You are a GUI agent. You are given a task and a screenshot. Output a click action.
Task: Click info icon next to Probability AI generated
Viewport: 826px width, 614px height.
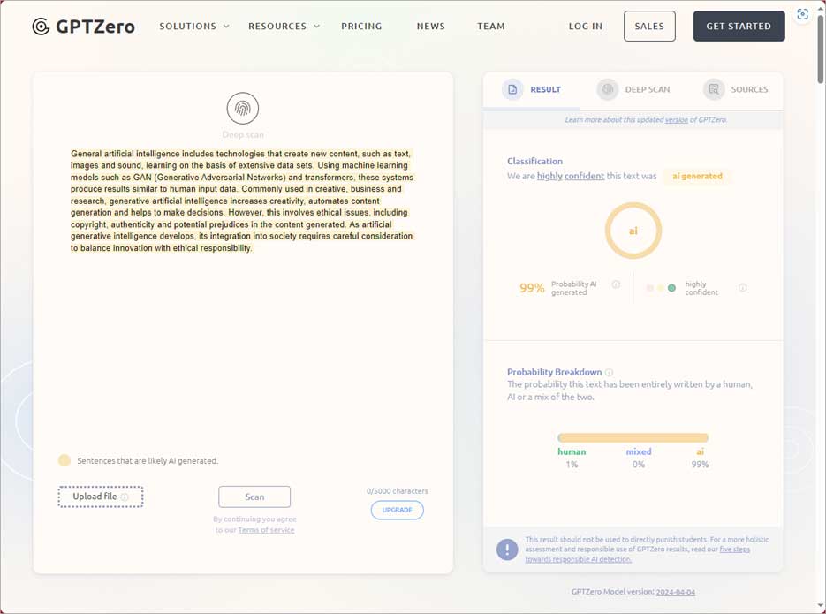[616, 284]
